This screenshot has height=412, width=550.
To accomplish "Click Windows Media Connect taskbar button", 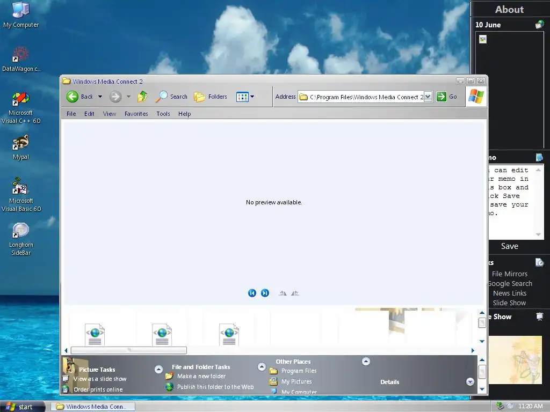I will click(93, 407).
